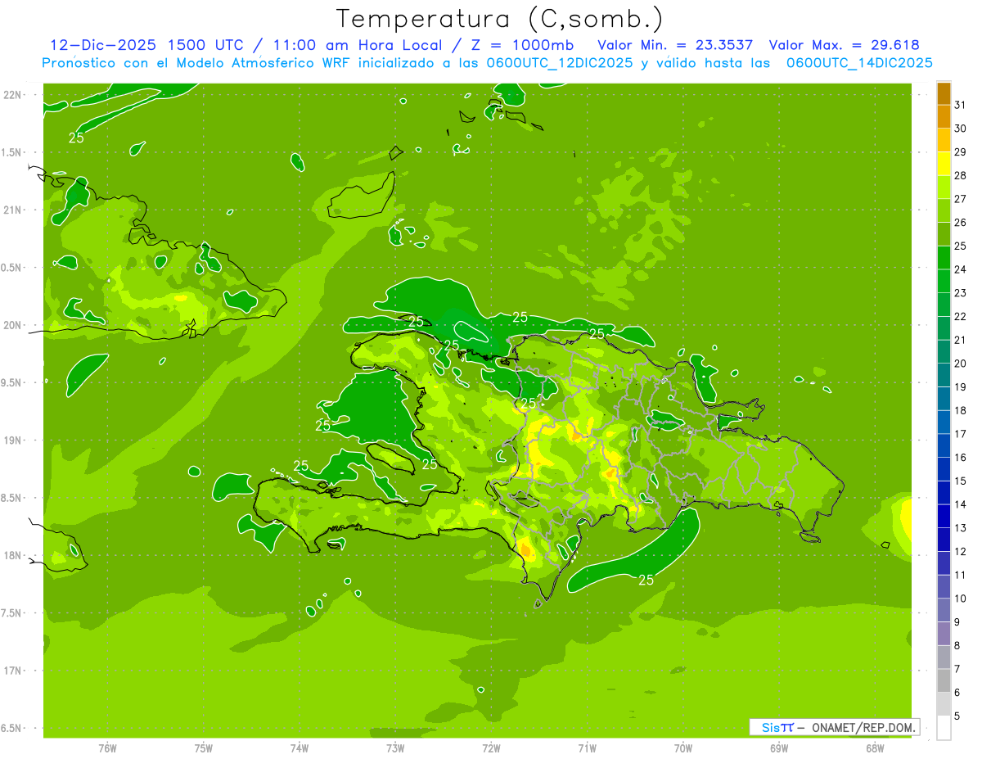982x759 pixels.
Task: Click the '22N' latitude axis label
Action: tap(12, 95)
